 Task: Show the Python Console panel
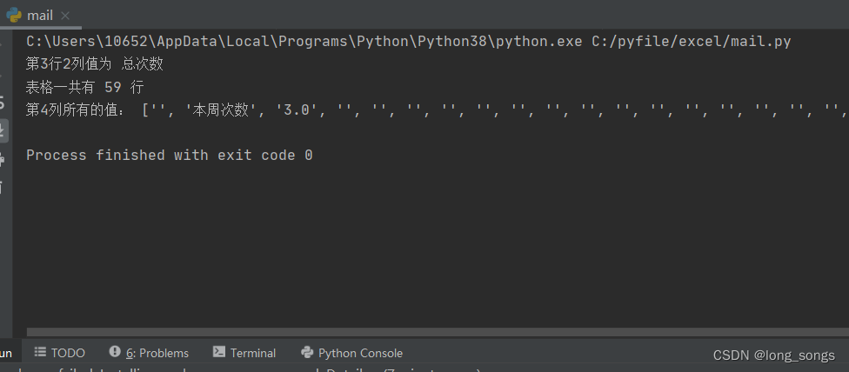[x=360, y=353]
